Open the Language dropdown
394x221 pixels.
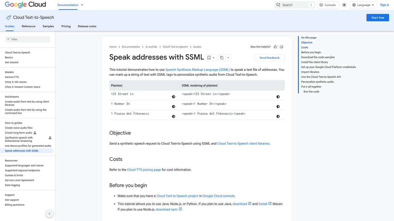[364, 5]
